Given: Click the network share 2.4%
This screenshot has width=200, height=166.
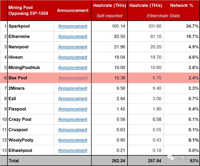Looking at the screenshot, I should pyautogui.click(x=194, y=78).
